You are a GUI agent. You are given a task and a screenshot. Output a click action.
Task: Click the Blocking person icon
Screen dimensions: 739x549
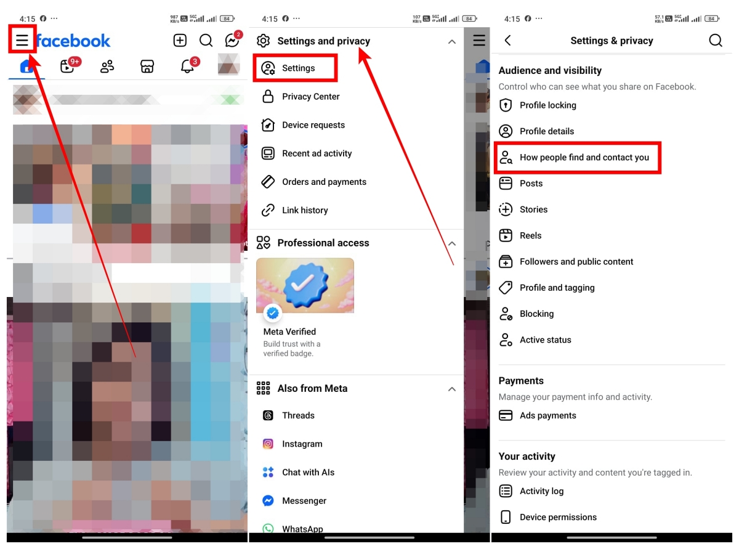[x=506, y=314]
